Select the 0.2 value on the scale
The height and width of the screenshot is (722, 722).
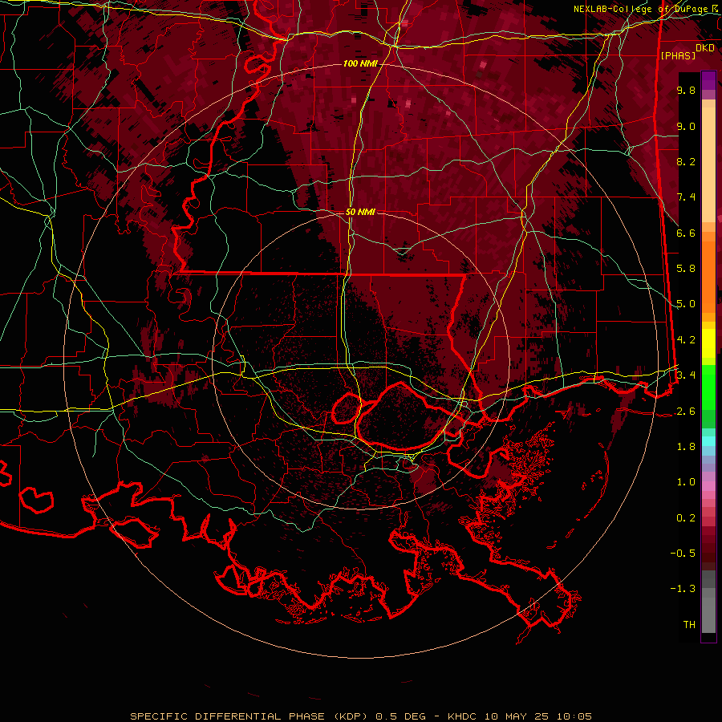pos(686,518)
